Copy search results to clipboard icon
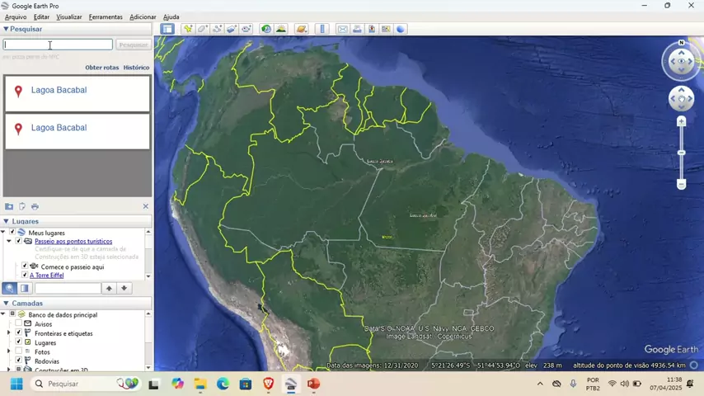Screen dimensions: 704x396 (x=22, y=206)
